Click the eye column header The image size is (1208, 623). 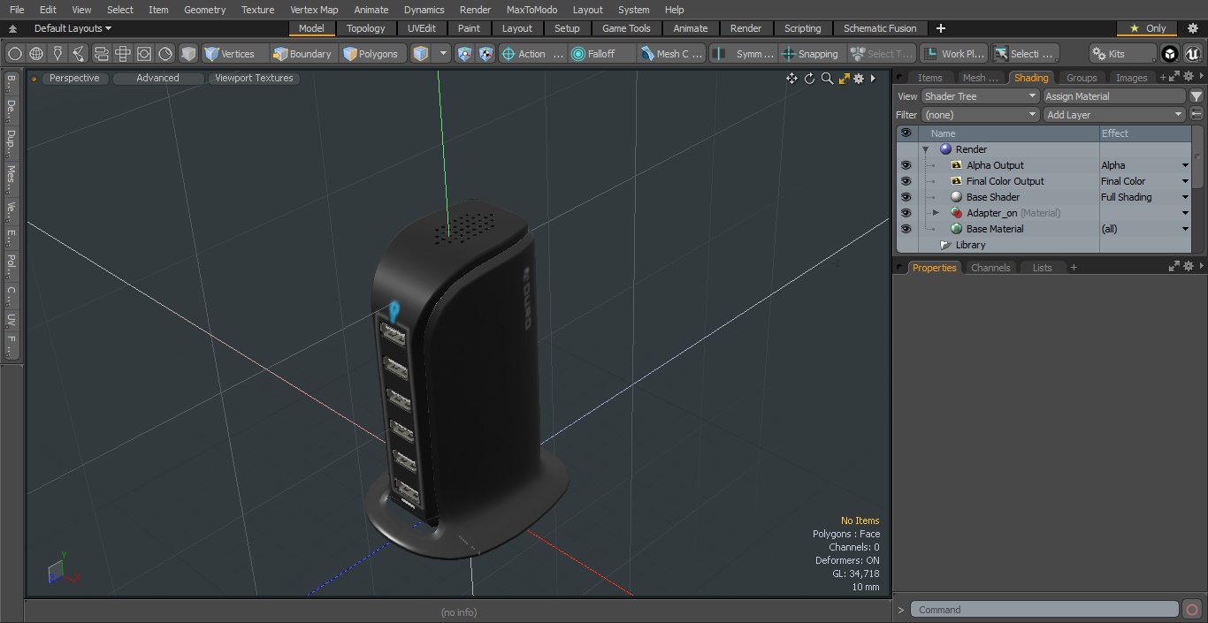pyautogui.click(x=906, y=133)
